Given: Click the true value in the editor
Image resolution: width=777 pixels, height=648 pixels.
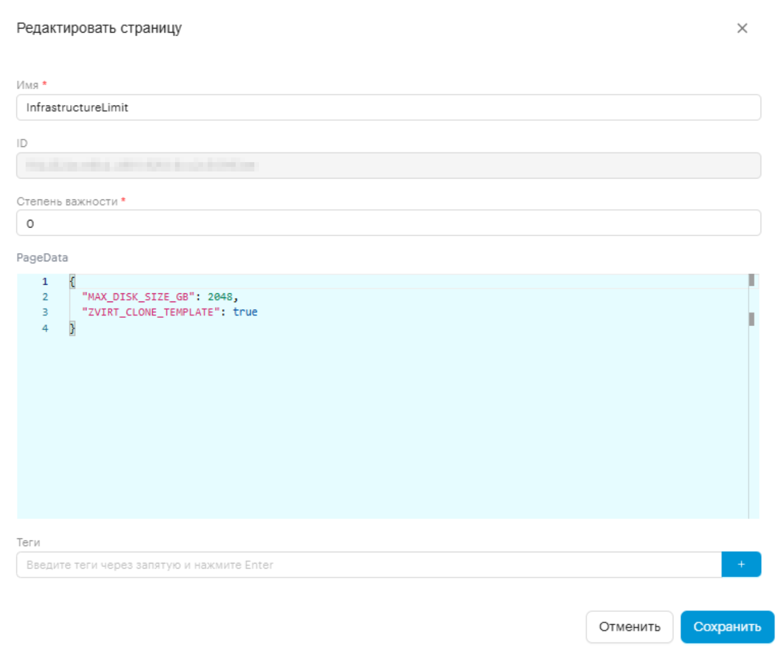Looking at the screenshot, I should [245, 312].
